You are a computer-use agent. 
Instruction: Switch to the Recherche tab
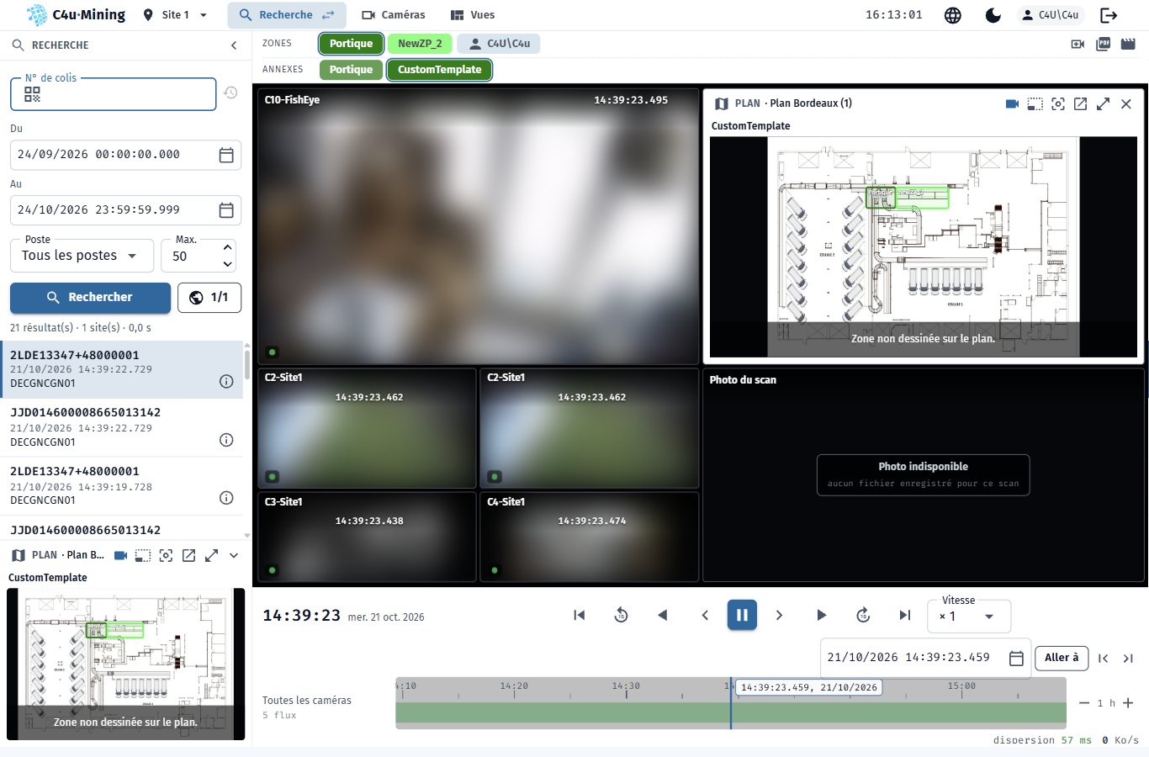[287, 15]
